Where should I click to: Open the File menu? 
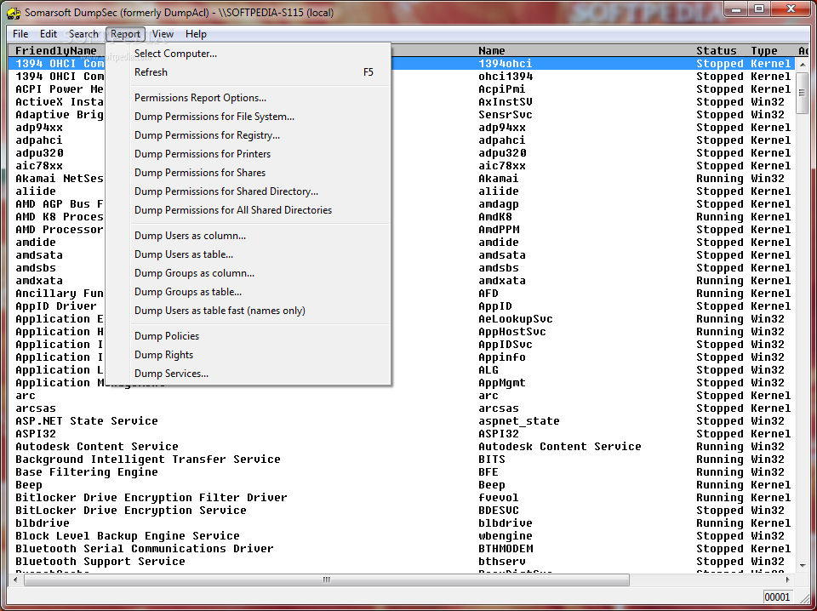pos(20,34)
